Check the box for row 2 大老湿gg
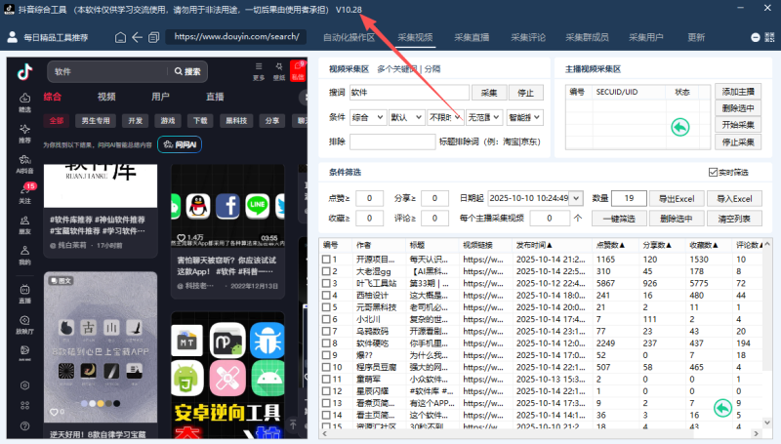This screenshot has width=781, height=444. tap(326, 271)
